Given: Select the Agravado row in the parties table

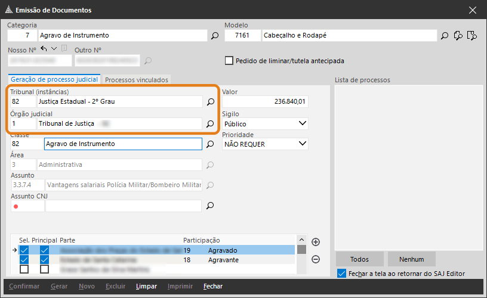Looking at the screenshot, I should point(156,250).
